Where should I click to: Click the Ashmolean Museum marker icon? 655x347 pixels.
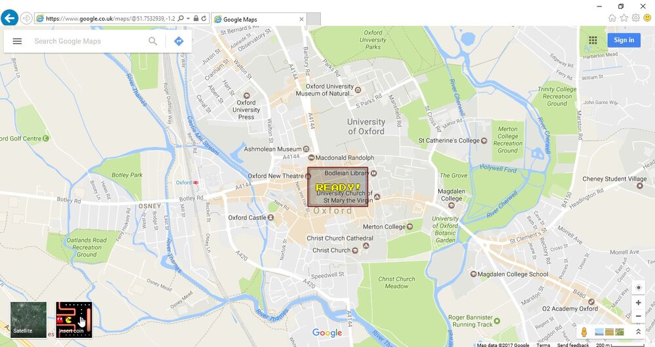click(306, 149)
